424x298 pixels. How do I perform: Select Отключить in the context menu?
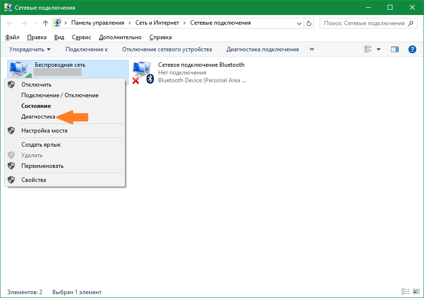(36, 85)
